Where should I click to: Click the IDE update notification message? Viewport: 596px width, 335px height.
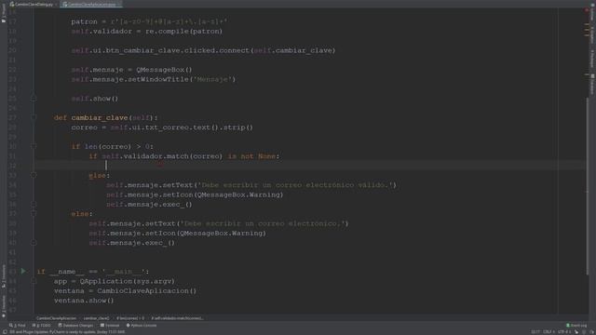pyautogui.click(x=68, y=332)
